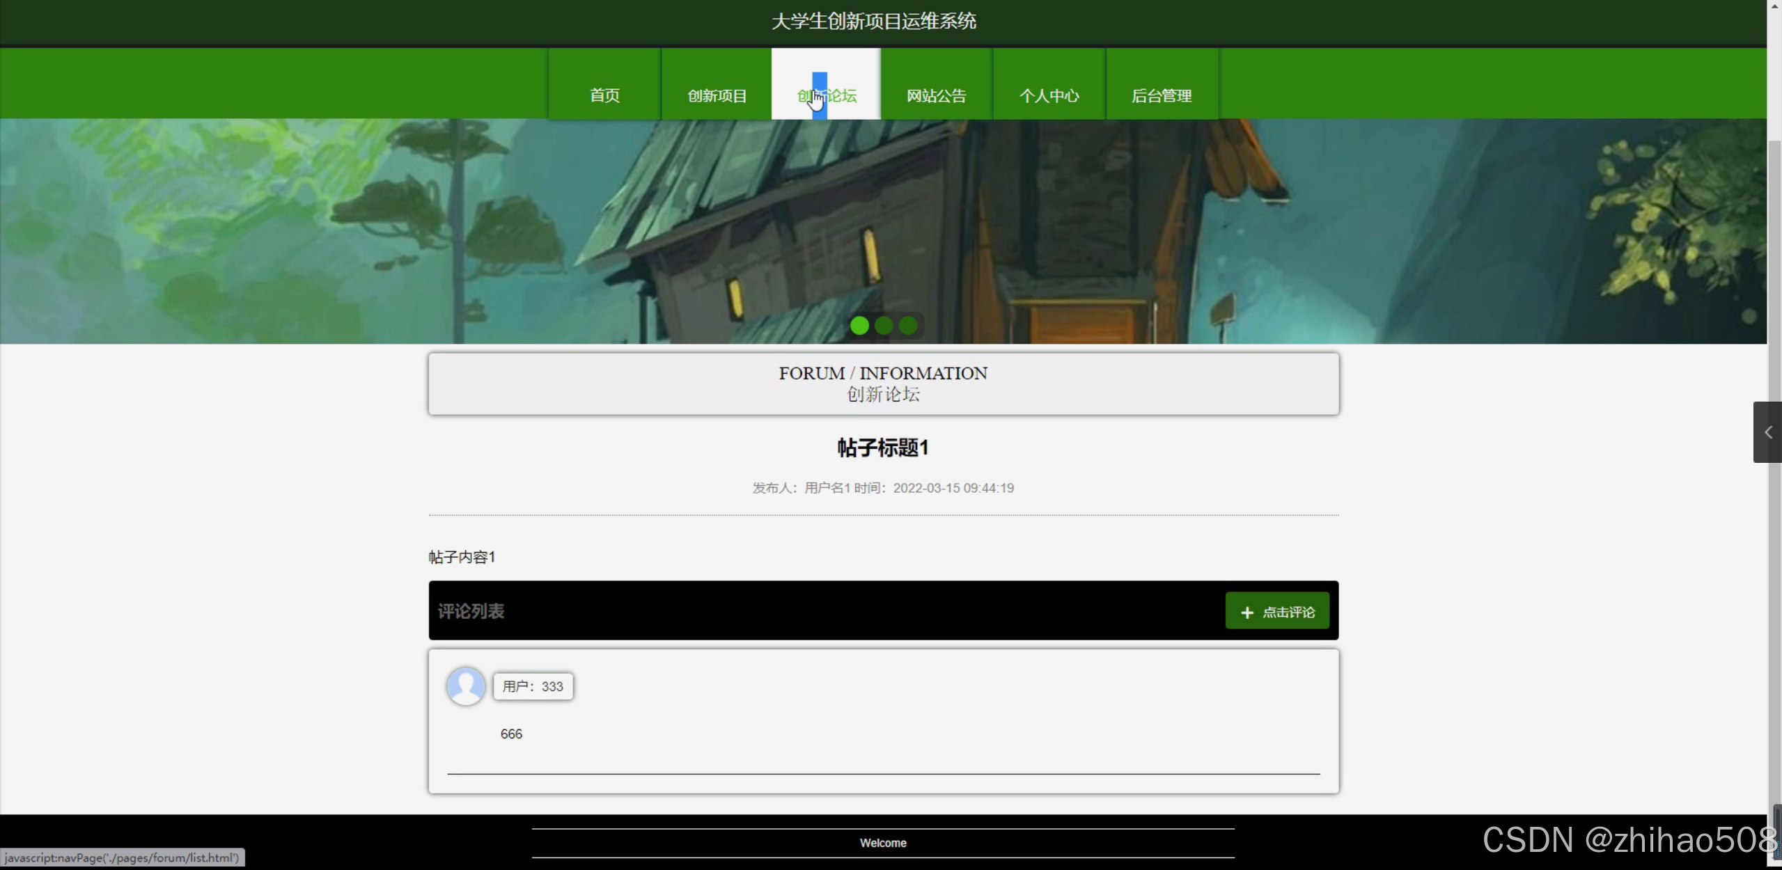This screenshot has height=870, width=1782.
Task: Click the plus icon on comment button
Action: pos(1246,612)
